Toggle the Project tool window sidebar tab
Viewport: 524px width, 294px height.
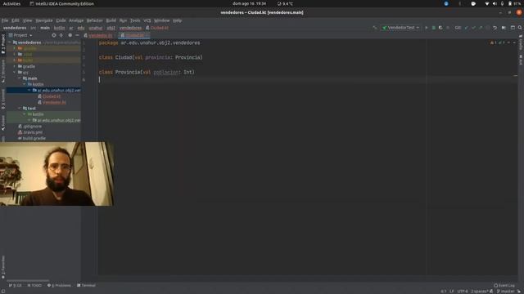pos(3,44)
